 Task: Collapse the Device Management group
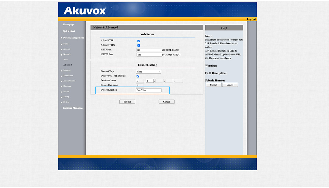coord(62,38)
